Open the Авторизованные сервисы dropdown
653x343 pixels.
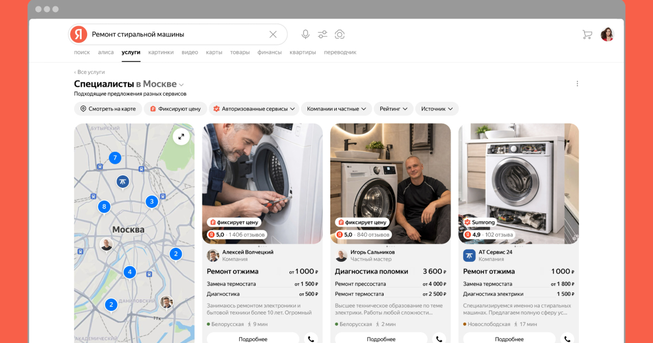pos(254,109)
